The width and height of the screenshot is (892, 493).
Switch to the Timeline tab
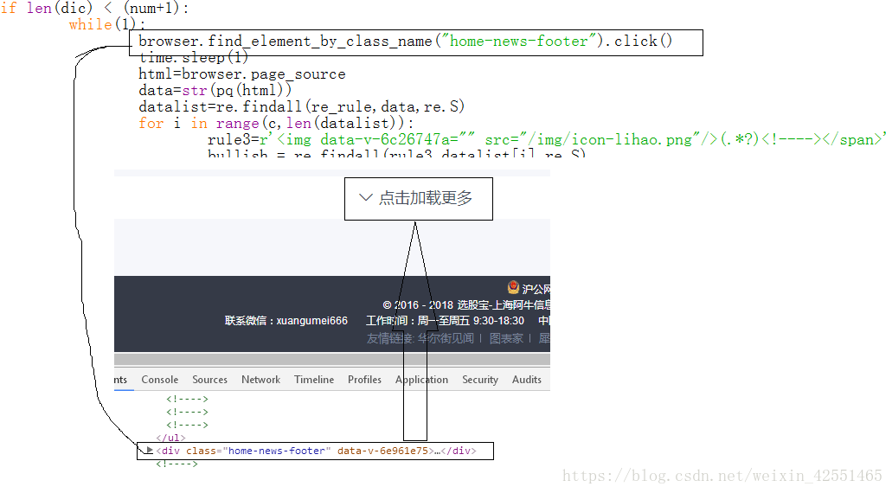(314, 380)
